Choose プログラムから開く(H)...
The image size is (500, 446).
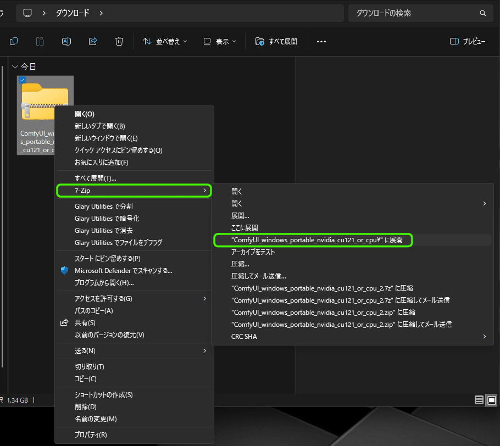[x=134, y=283]
